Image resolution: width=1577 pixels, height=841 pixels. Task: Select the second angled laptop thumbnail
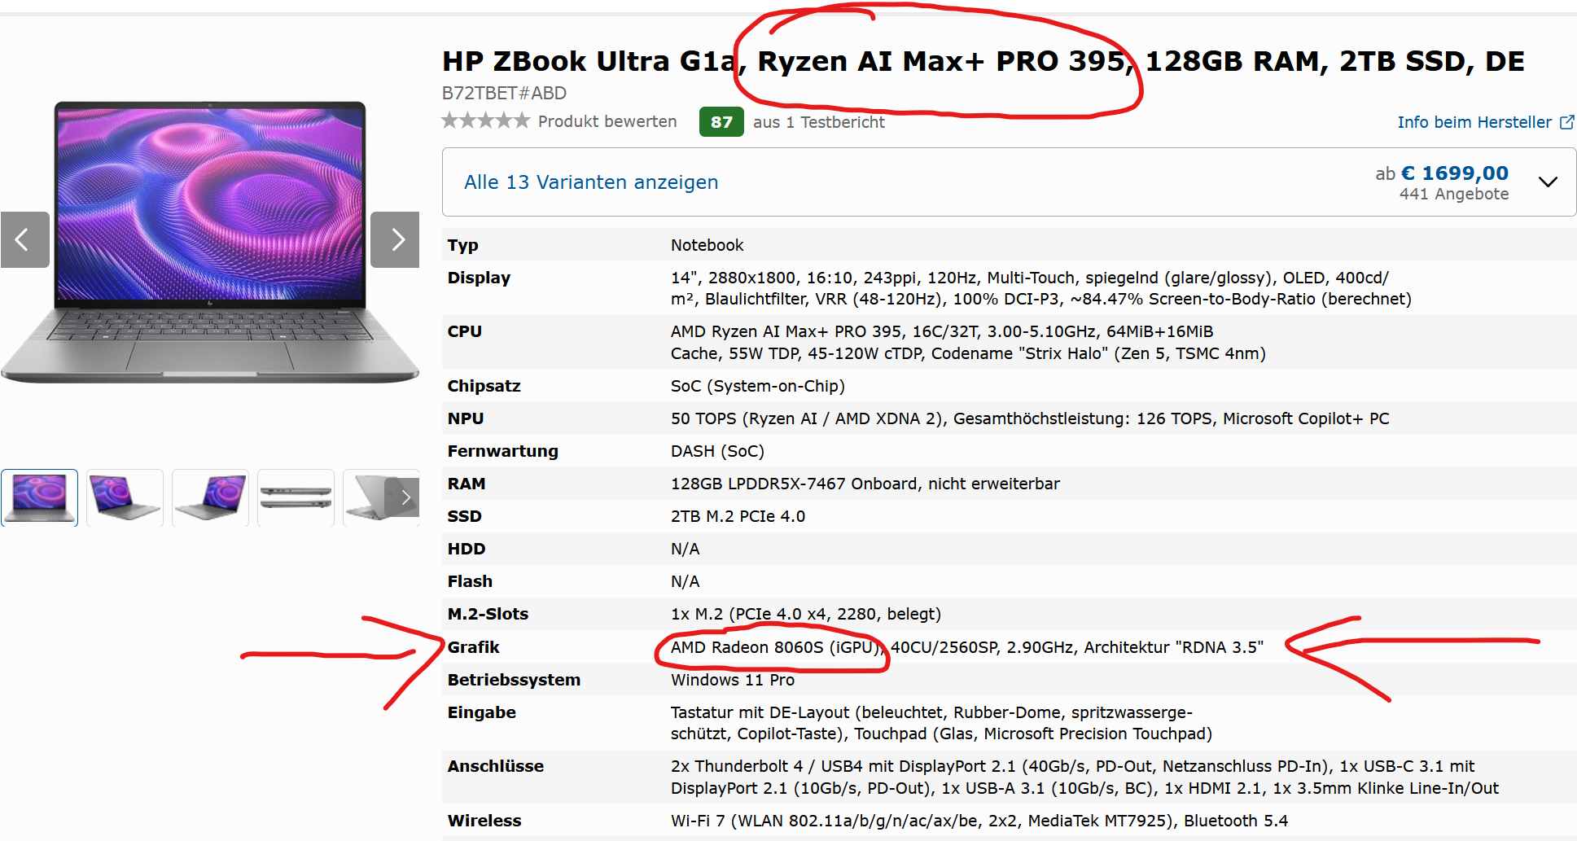125,497
